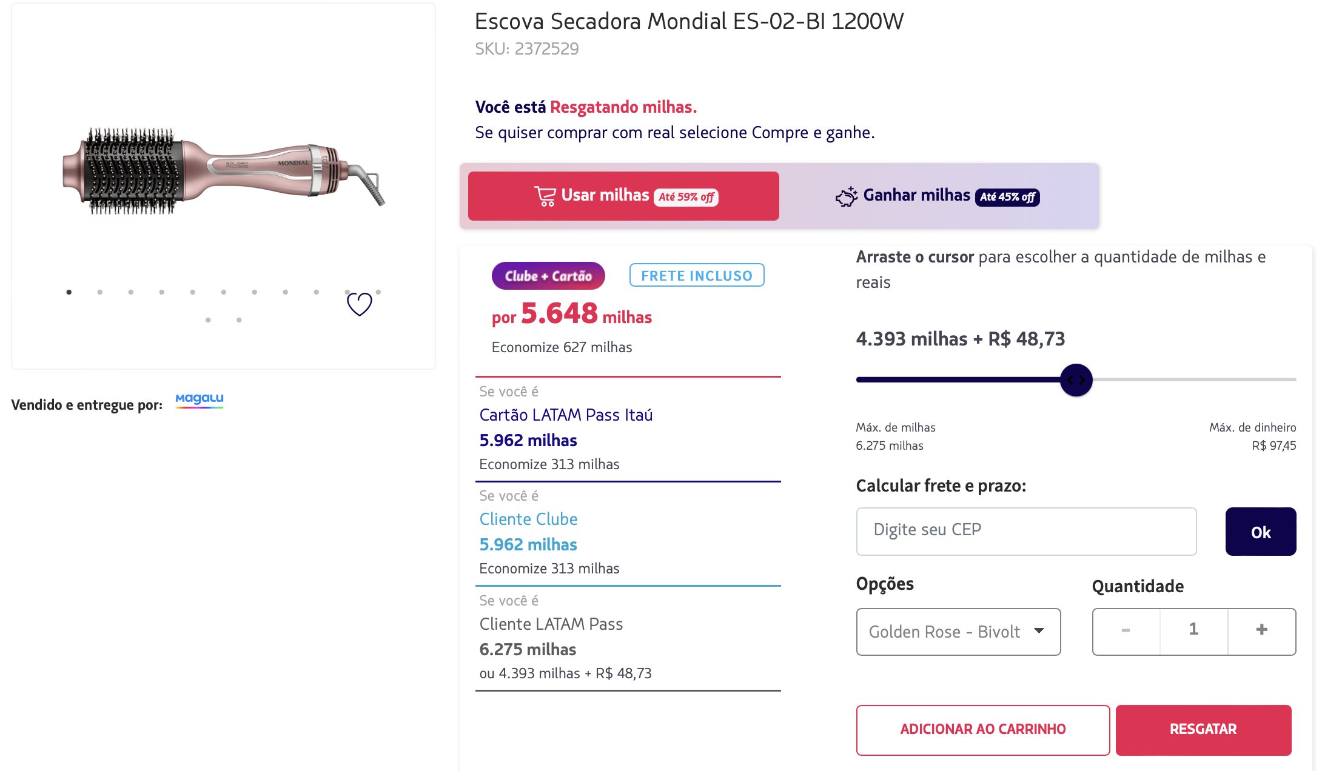Increase quantity with the plus button

coord(1261,630)
